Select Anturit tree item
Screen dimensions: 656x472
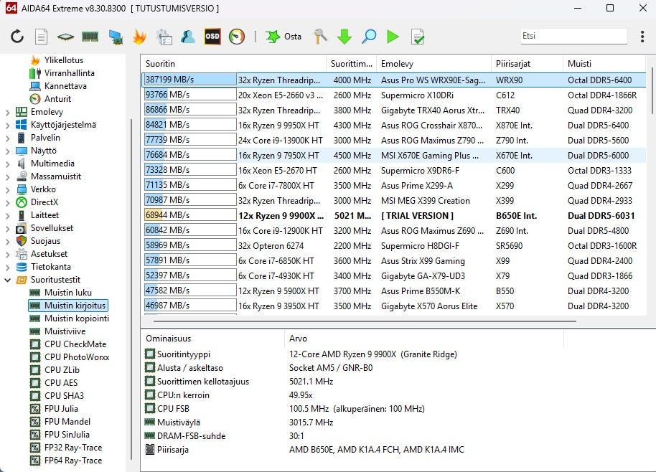(x=57, y=99)
